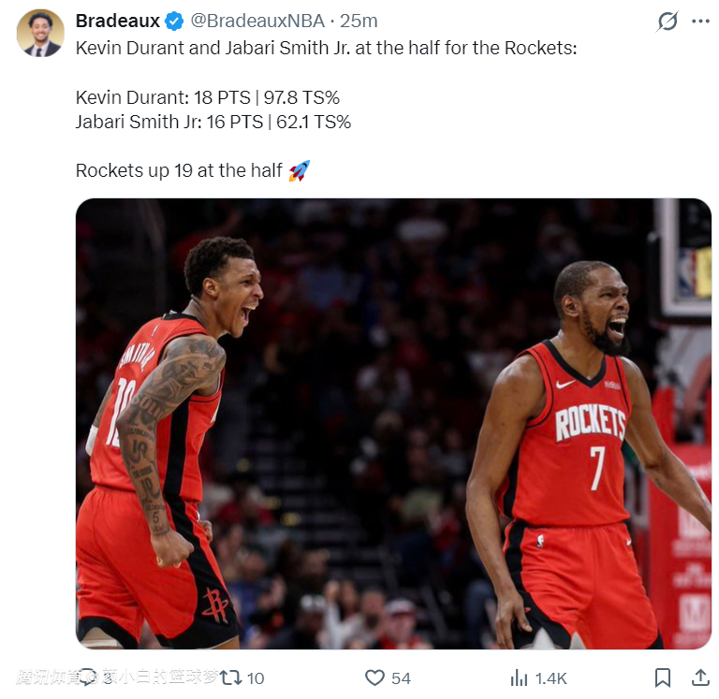Visit the @BradeauxNBA handle link
719x699 pixels.
point(257,22)
